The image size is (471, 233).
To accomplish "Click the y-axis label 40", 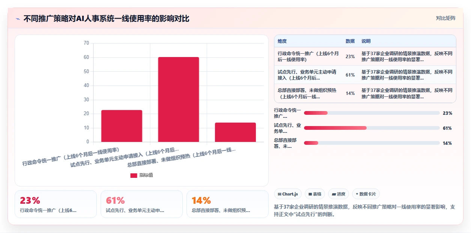I will coord(86,86).
